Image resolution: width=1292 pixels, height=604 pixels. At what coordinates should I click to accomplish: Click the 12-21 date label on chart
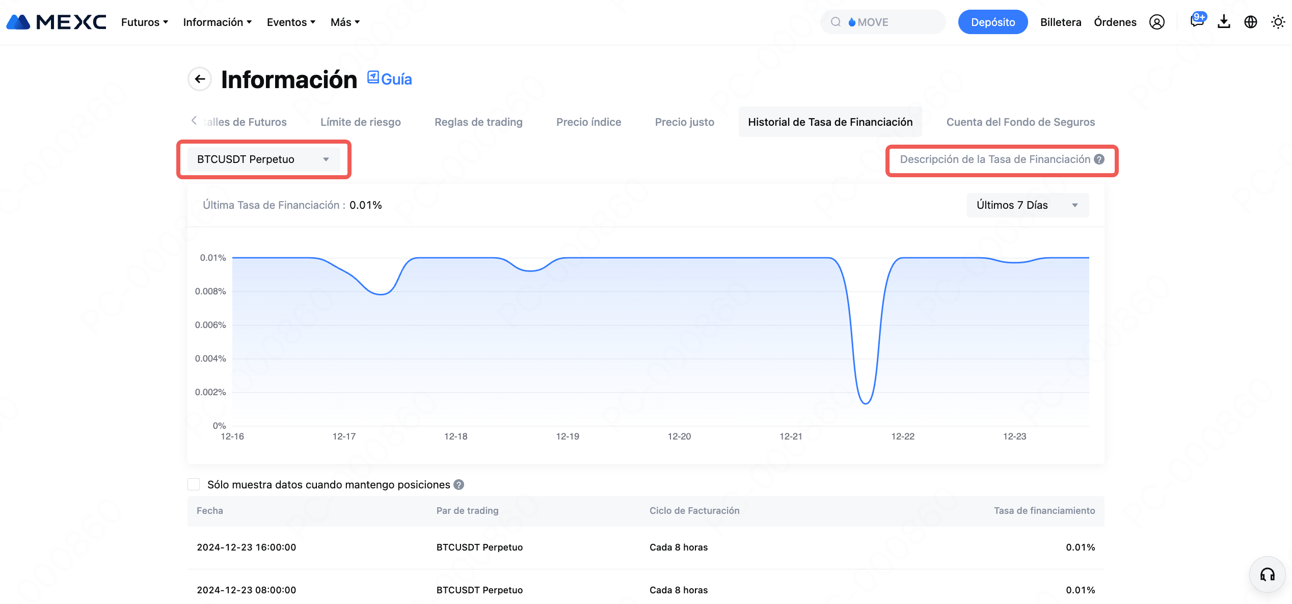click(791, 436)
